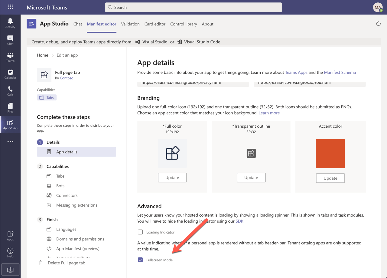The height and width of the screenshot is (278, 387).
Task: Click the Details step heading
Action: click(x=53, y=142)
